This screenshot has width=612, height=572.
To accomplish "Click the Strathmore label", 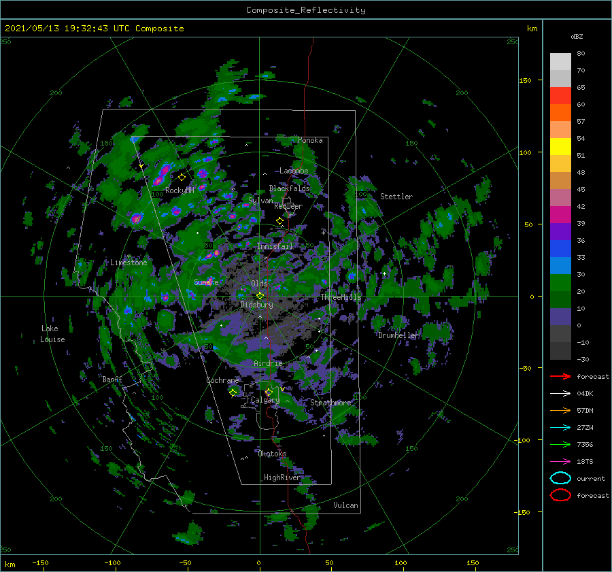I will (330, 403).
